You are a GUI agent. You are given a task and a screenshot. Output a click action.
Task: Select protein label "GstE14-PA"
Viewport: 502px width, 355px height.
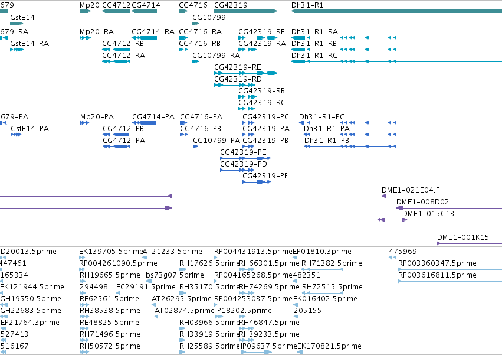pyautogui.click(x=29, y=129)
